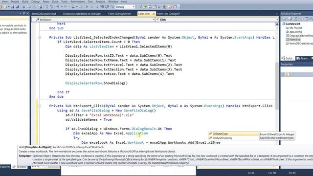
Task: Select DisplaySelectedRow file in Solution Explorer
Action: pos(301,36)
